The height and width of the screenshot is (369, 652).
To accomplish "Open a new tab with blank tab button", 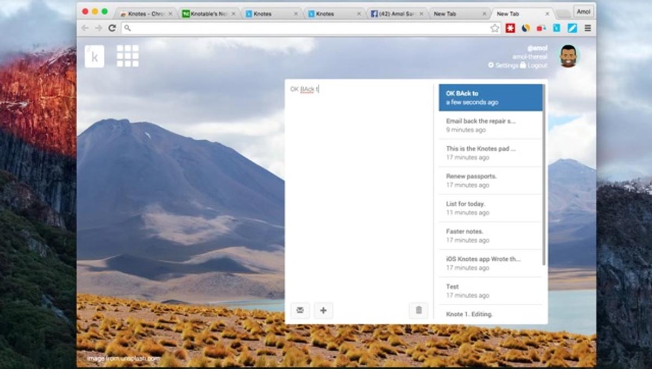I will (x=564, y=14).
